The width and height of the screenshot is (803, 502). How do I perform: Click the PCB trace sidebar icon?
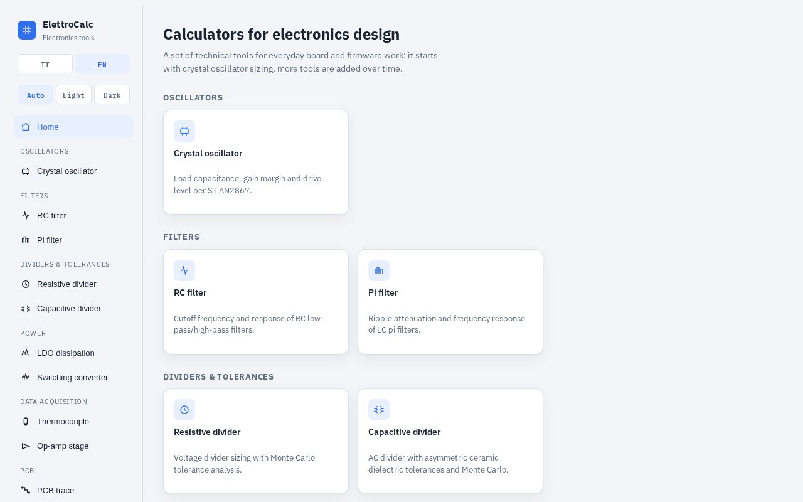pos(26,490)
